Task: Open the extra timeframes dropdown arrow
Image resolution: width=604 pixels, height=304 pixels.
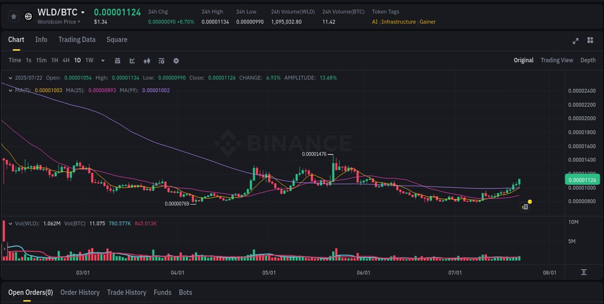Action: (x=102, y=60)
